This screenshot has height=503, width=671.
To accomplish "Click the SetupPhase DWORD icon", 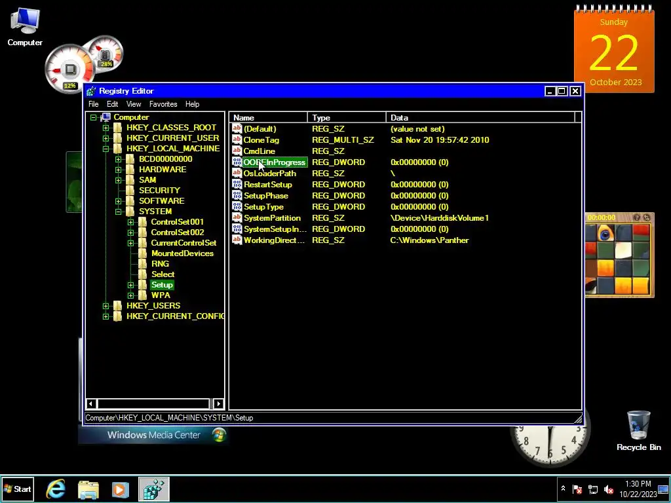I will [x=237, y=195].
